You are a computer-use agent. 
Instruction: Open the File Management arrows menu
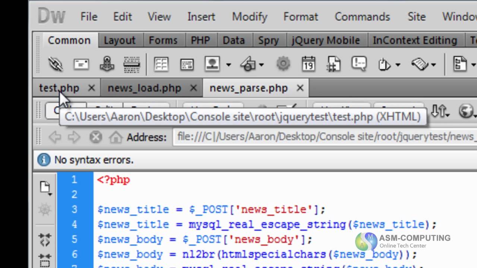440,111
